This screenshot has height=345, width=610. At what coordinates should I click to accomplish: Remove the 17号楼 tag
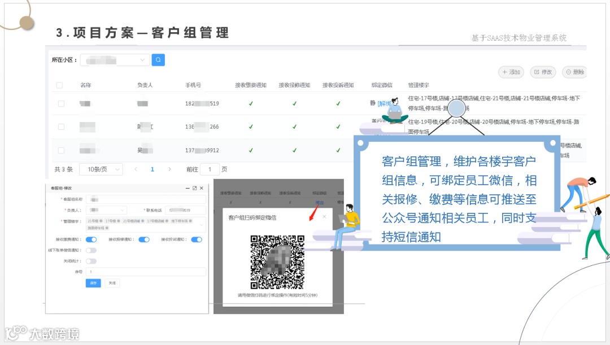(119, 221)
